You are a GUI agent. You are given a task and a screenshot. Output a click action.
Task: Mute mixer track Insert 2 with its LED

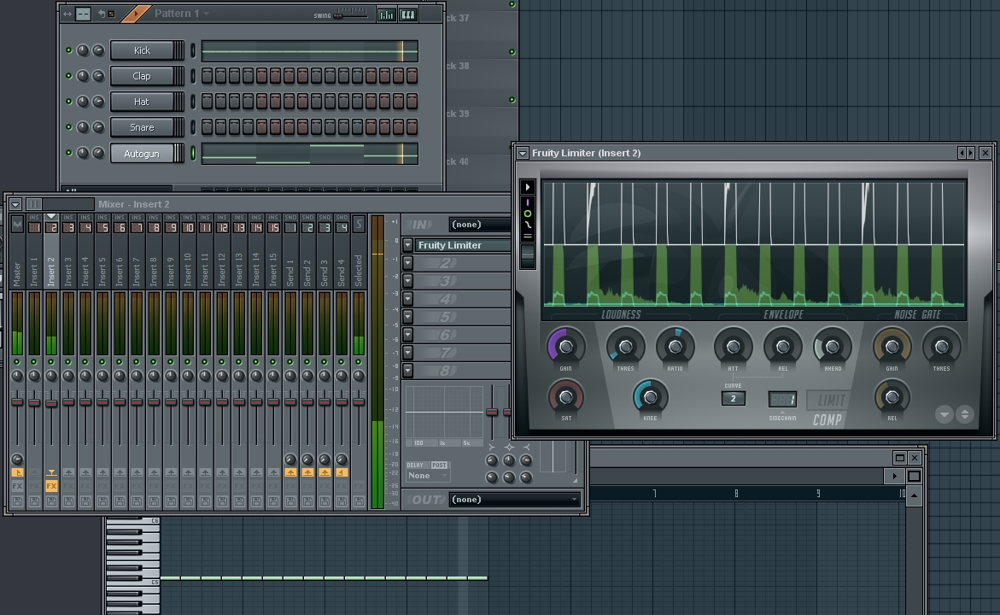(51, 361)
